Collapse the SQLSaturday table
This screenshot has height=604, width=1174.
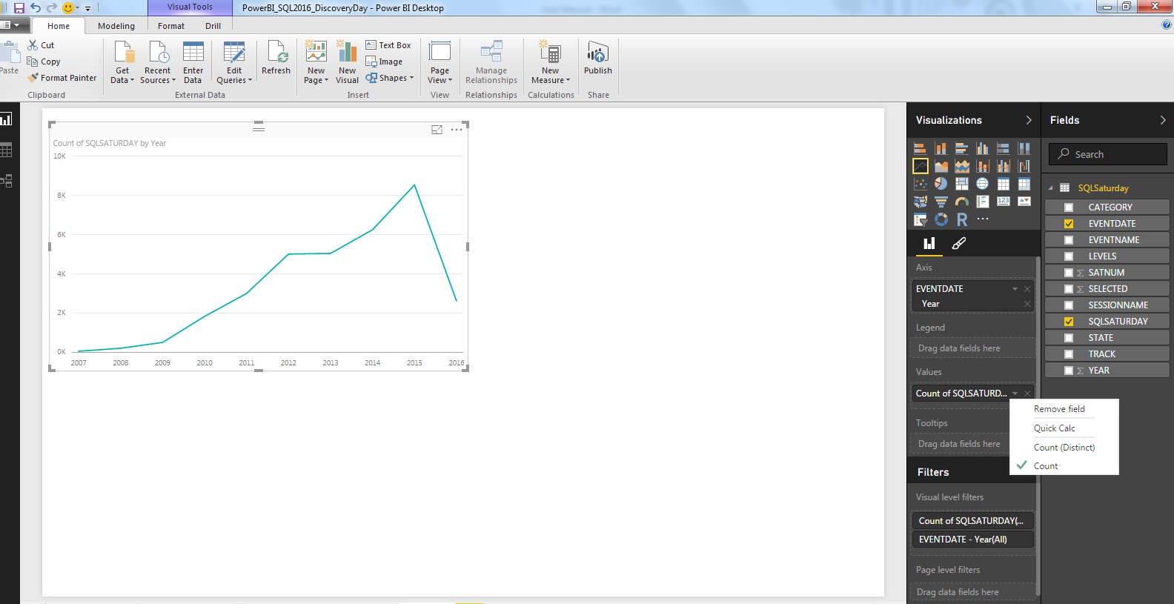[1050, 188]
